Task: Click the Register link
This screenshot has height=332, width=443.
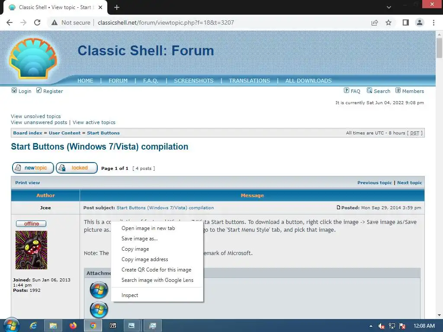Action: pos(49,91)
